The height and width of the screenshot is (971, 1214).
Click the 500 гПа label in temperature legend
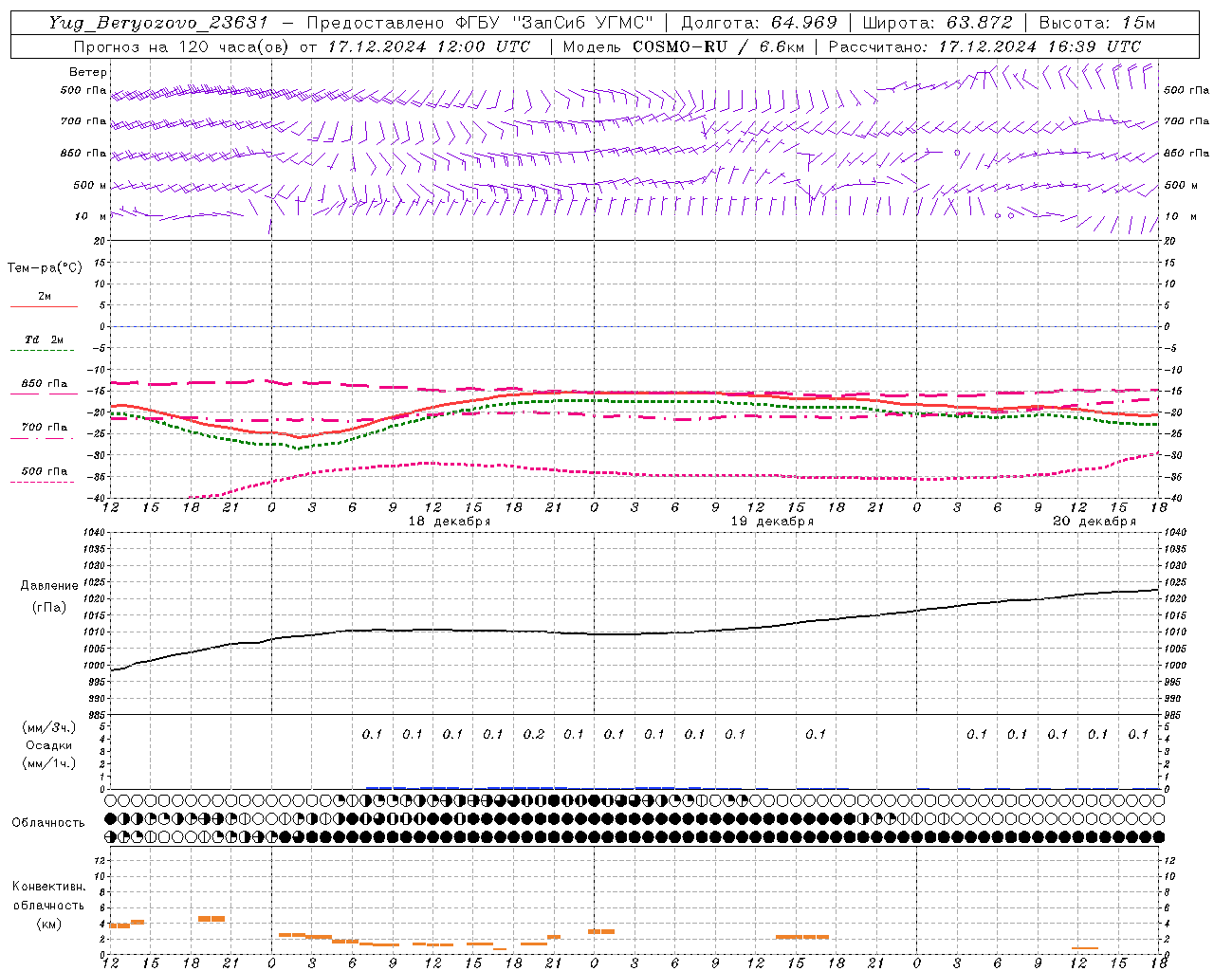[45, 471]
